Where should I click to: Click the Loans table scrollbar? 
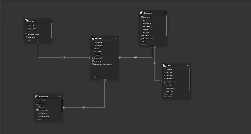click(190, 79)
